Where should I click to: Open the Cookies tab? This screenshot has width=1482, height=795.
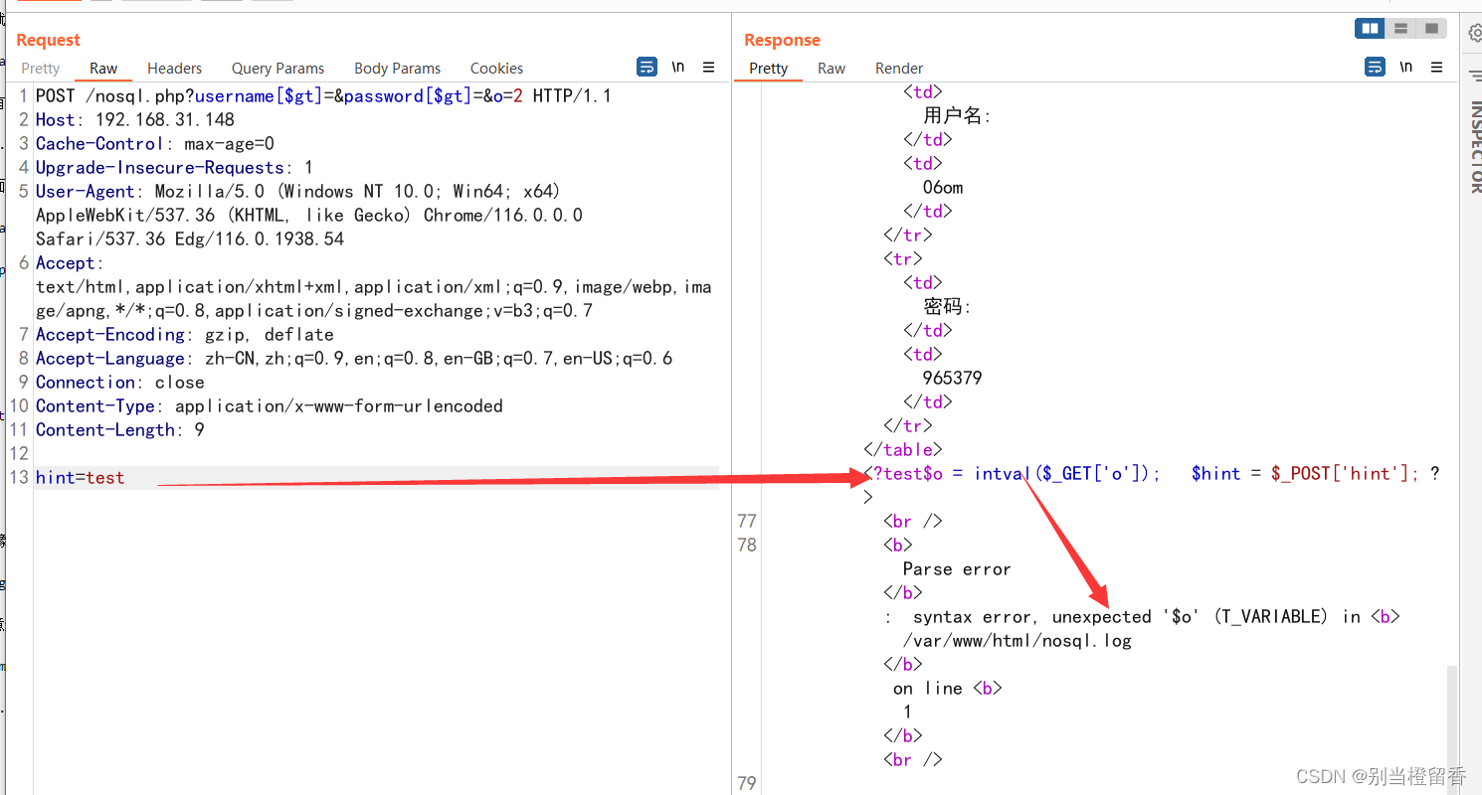click(496, 69)
